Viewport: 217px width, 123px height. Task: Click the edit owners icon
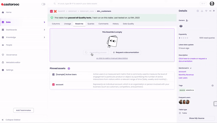(x=187, y=20)
